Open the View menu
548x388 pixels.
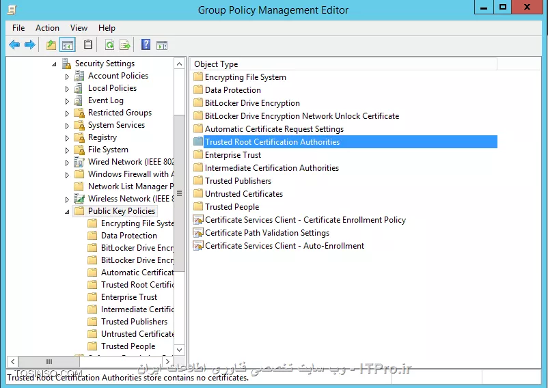(79, 28)
